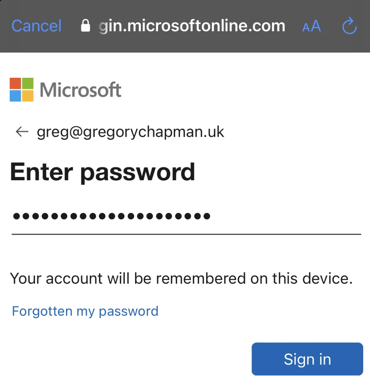This screenshot has width=370, height=390.
Task: Click the Enter password heading
Action: pos(102,172)
